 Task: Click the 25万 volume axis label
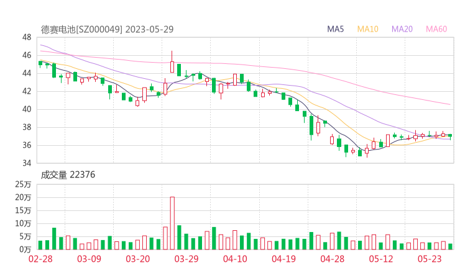click(x=23, y=184)
